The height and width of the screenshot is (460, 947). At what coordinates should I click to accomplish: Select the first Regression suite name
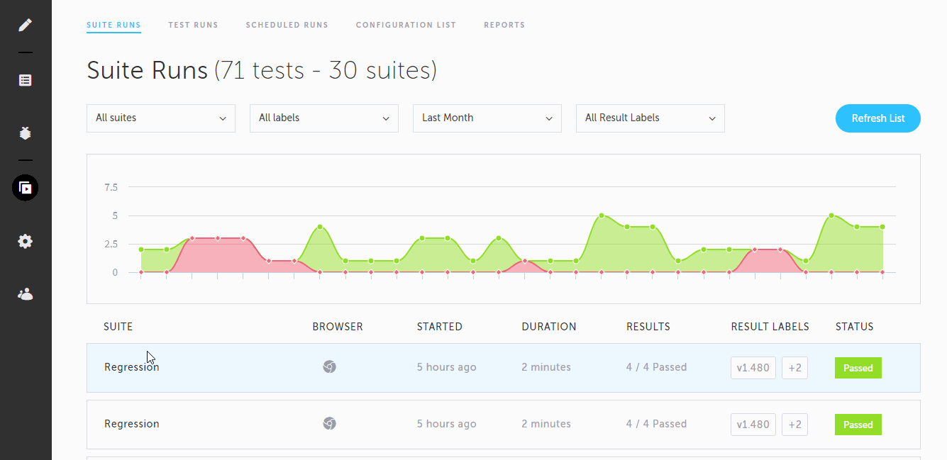pyautogui.click(x=132, y=367)
